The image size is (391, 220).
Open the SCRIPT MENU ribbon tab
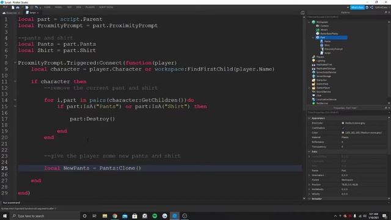(106, 7)
